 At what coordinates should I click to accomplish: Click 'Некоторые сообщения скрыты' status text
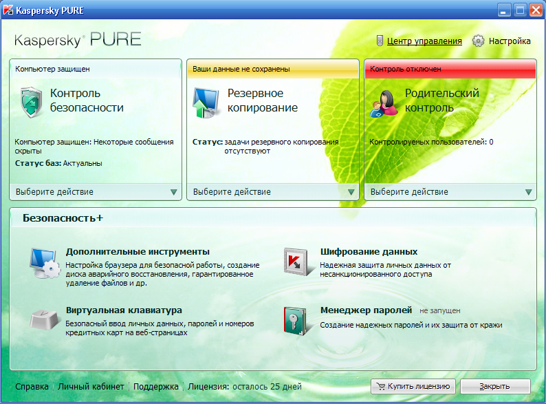pos(94,147)
